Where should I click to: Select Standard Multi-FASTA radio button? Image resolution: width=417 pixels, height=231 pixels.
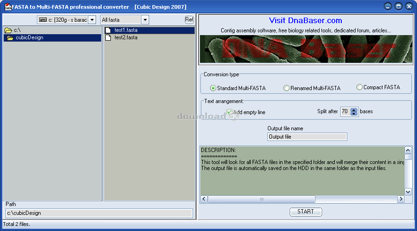[x=213, y=88]
